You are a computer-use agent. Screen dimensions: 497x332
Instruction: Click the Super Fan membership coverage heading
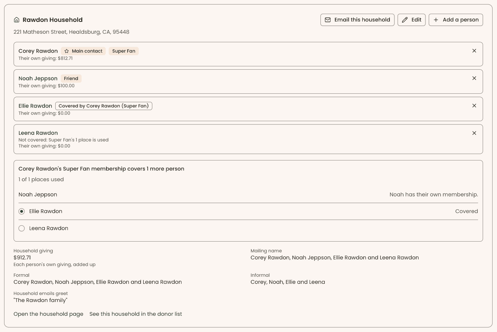coord(101,169)
